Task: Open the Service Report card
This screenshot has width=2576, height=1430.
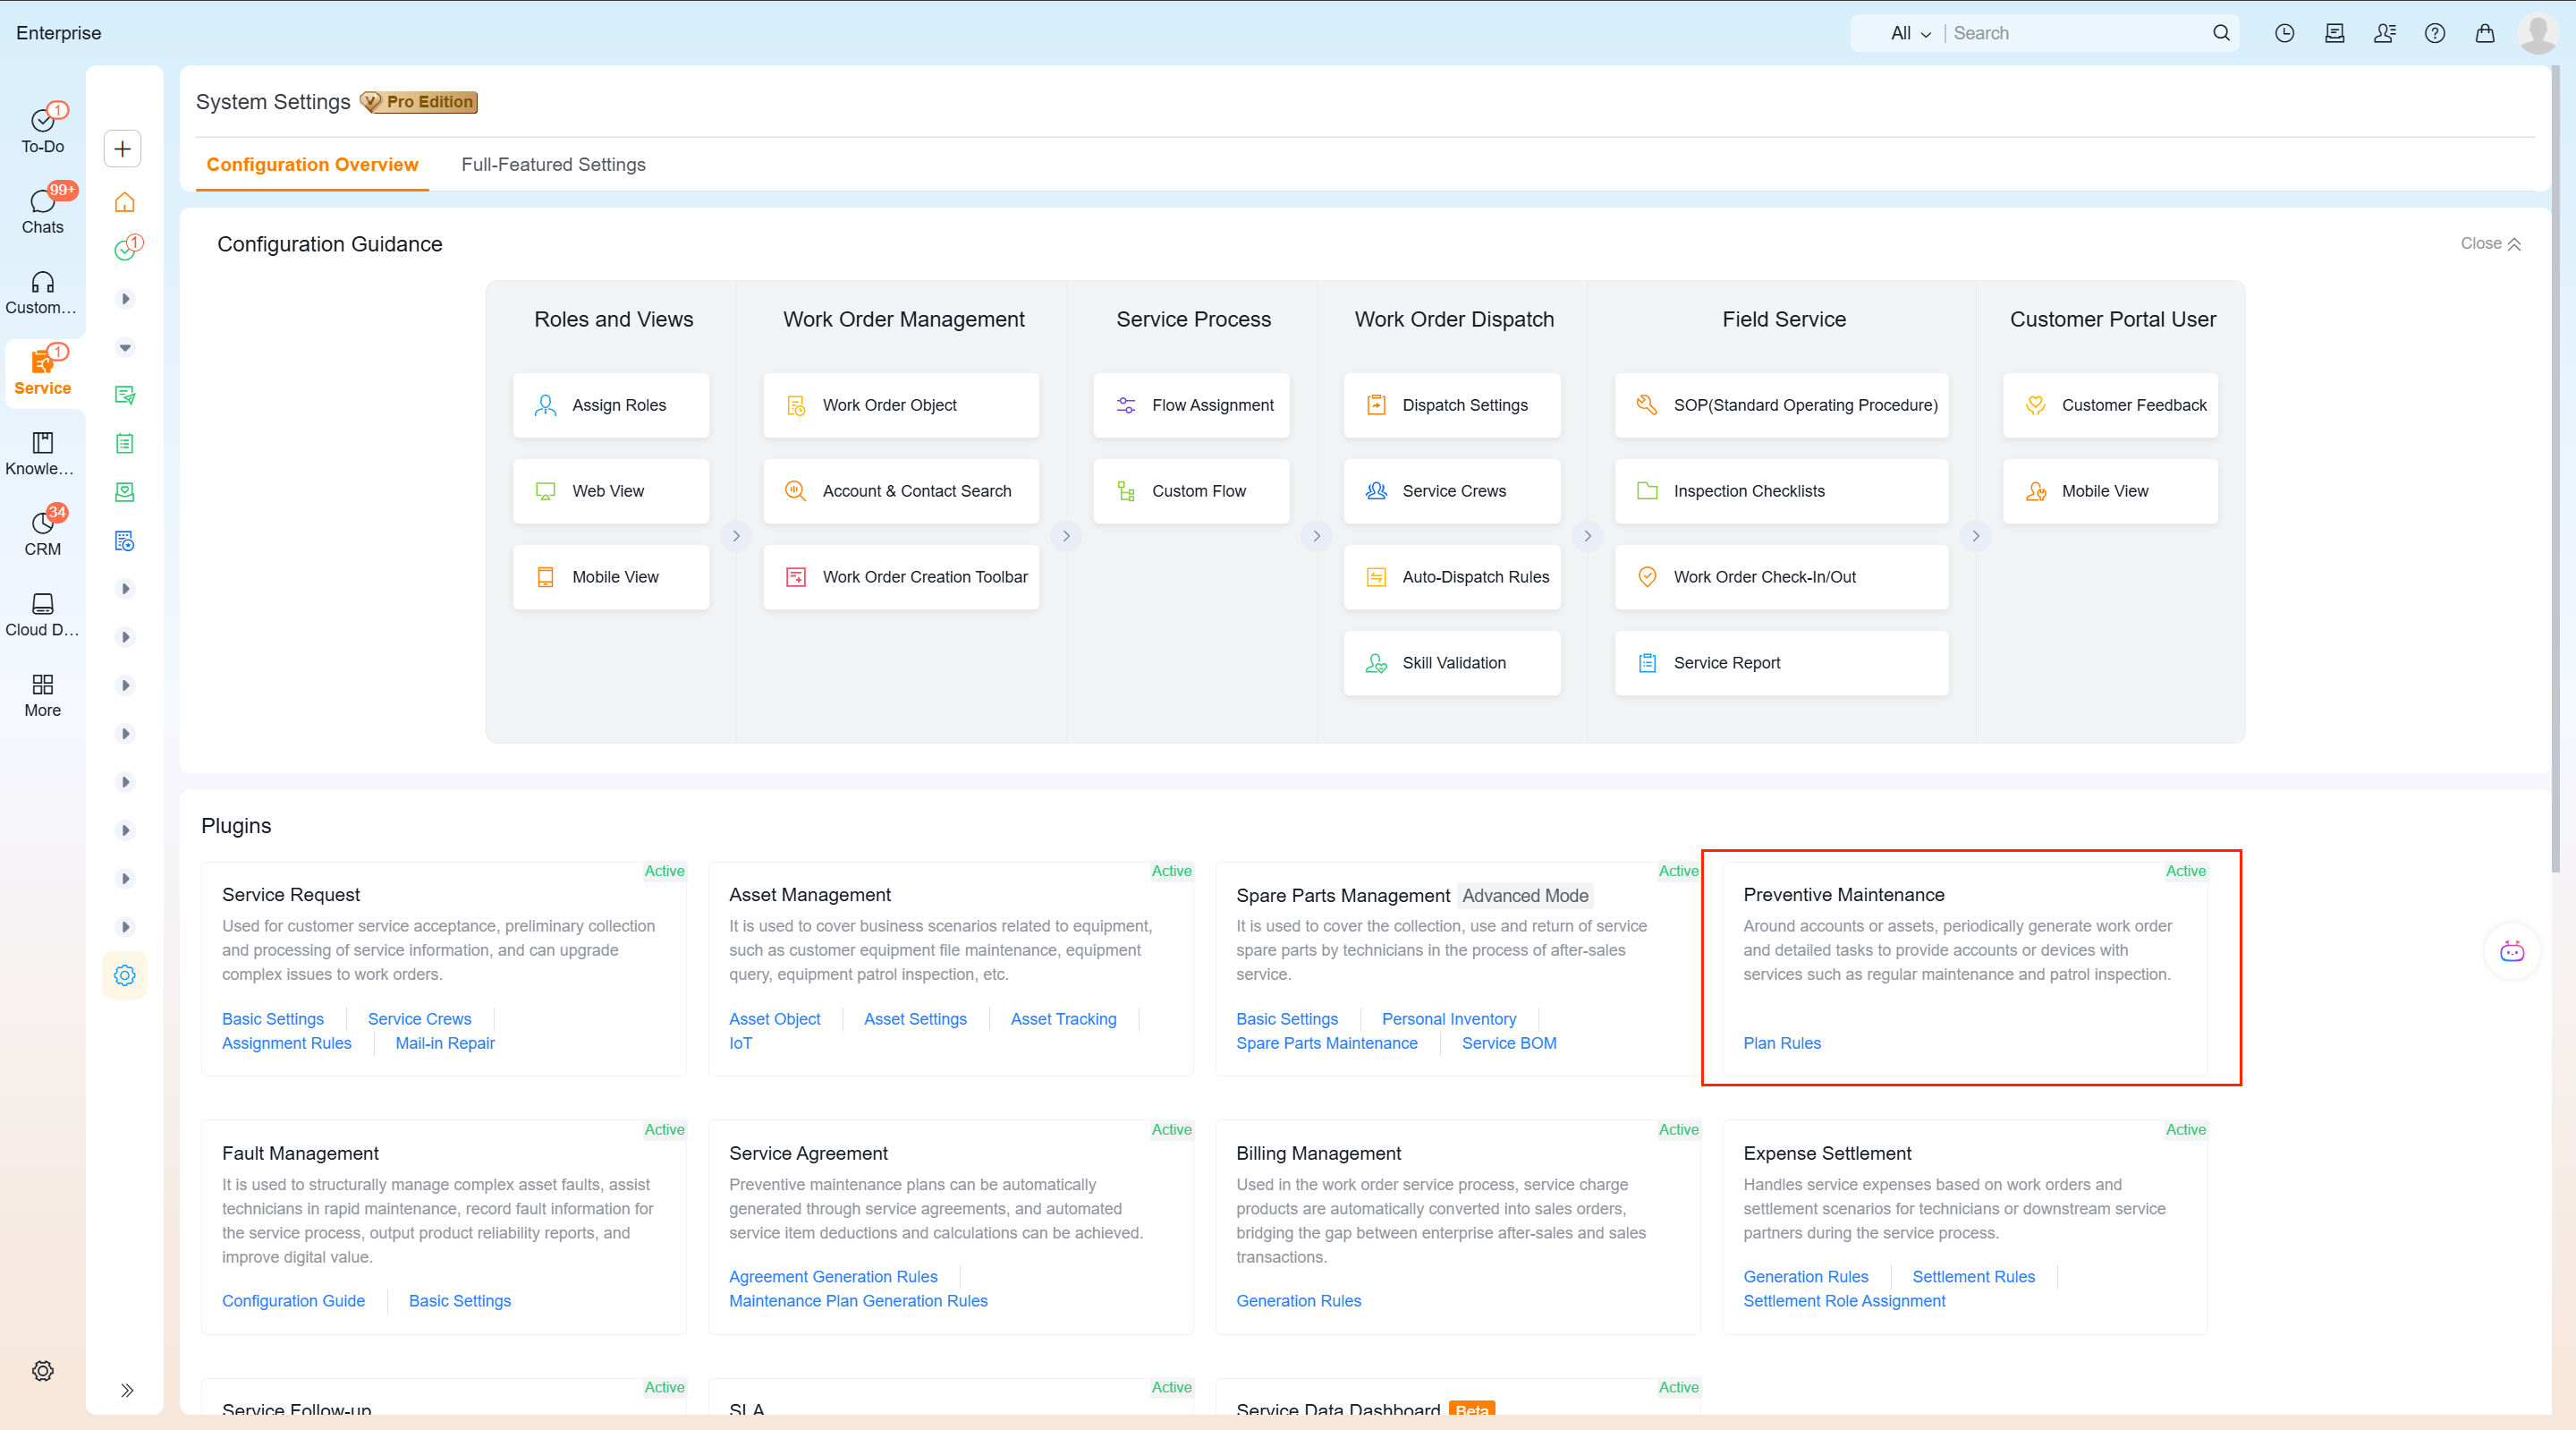Action: tap(1781, 663)
